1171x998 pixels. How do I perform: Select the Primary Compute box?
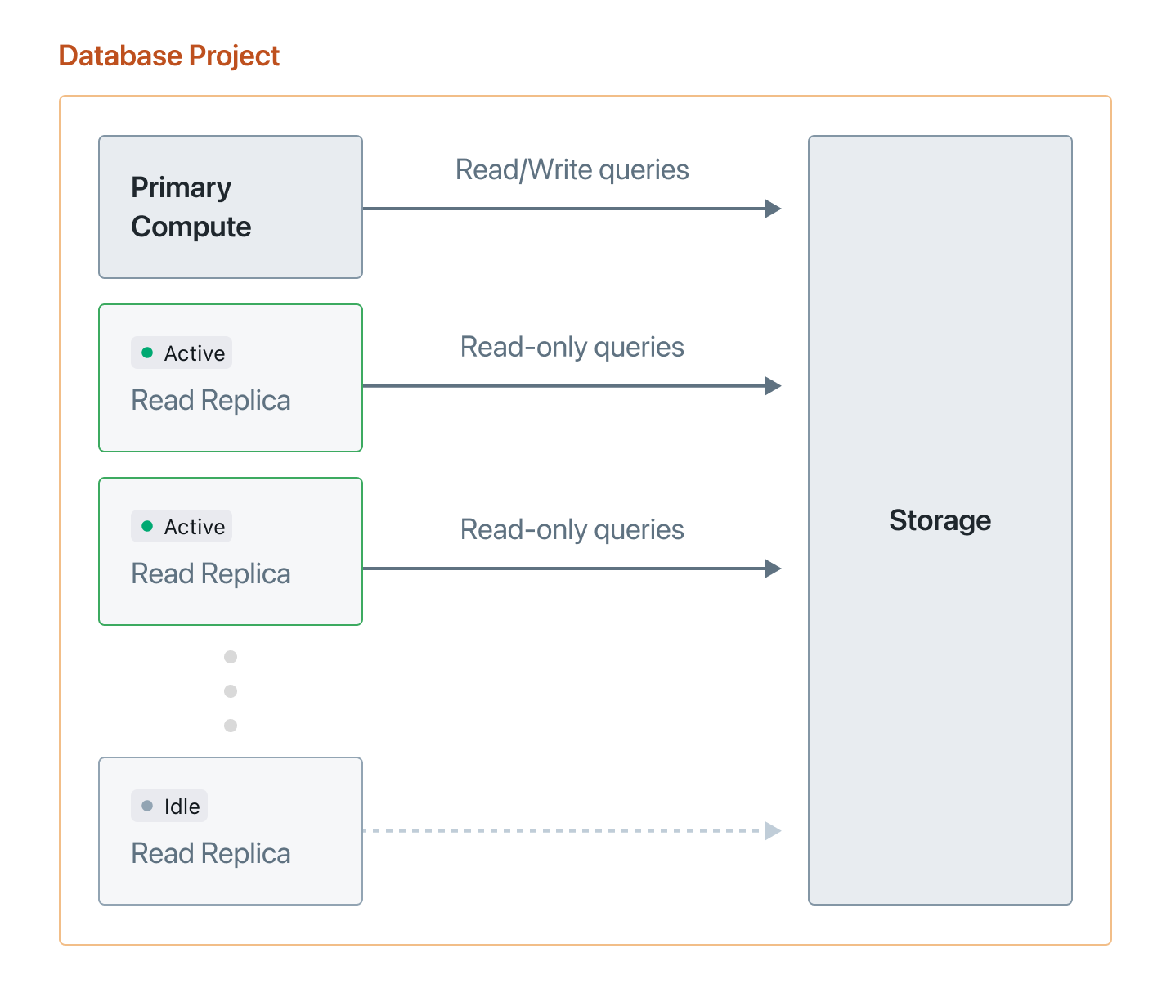pos(230,207)
